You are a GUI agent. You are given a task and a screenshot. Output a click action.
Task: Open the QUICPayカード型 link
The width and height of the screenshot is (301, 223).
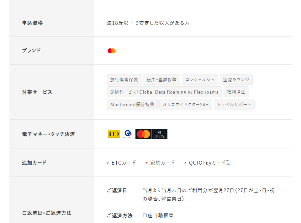click(x=210, y=163)
